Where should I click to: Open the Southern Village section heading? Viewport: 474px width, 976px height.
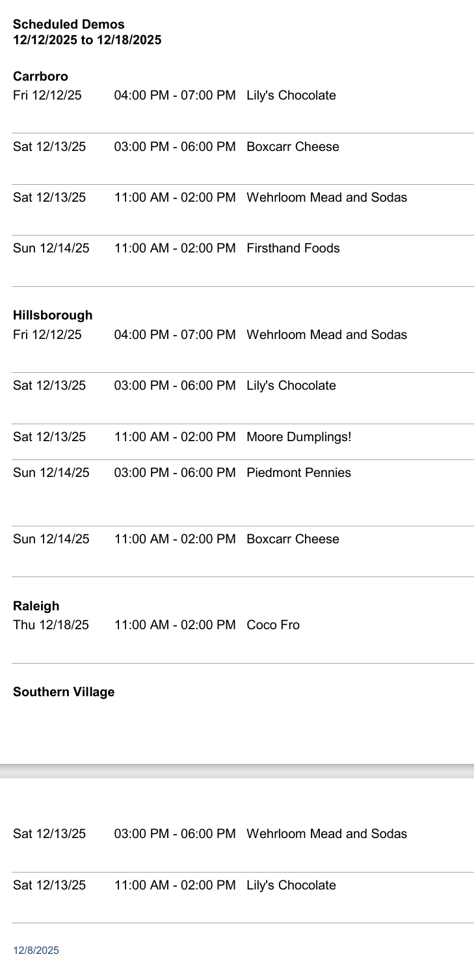click(x=64, y=692)
